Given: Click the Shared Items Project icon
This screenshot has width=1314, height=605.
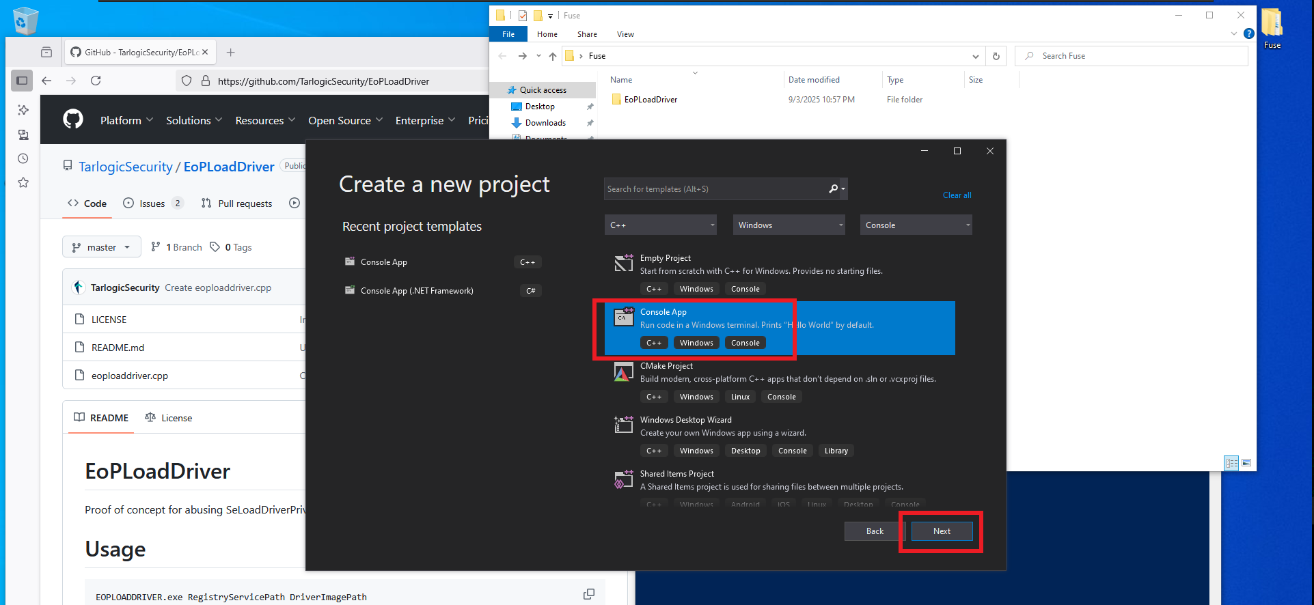Looking at the screenshot, I should click(623, 479).
